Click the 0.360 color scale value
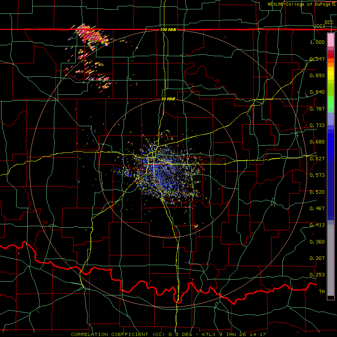Image resolution: width=337 pixels, height=337 pixels. click(x=317, y=242)
